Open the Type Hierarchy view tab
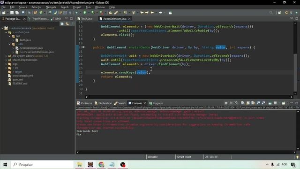 pos(38,19)
